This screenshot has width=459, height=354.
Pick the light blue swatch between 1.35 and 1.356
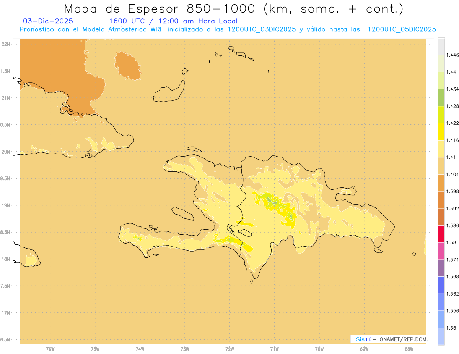(x=441, y=319)
